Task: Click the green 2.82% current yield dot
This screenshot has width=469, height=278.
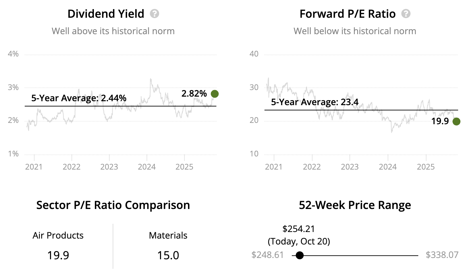Action: 215,94
